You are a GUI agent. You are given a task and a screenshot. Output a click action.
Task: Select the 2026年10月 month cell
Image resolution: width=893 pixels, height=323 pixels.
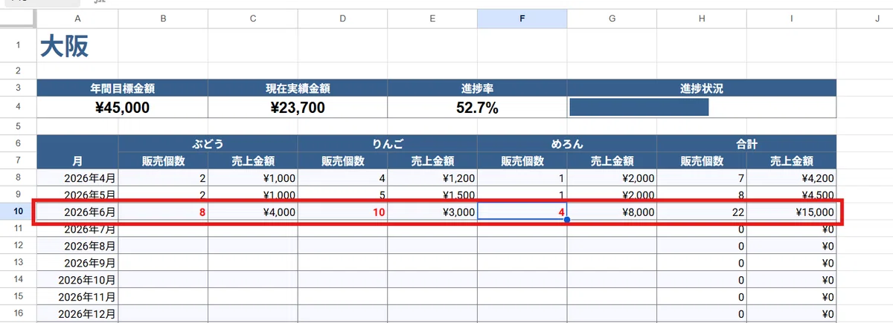point(77,279)
